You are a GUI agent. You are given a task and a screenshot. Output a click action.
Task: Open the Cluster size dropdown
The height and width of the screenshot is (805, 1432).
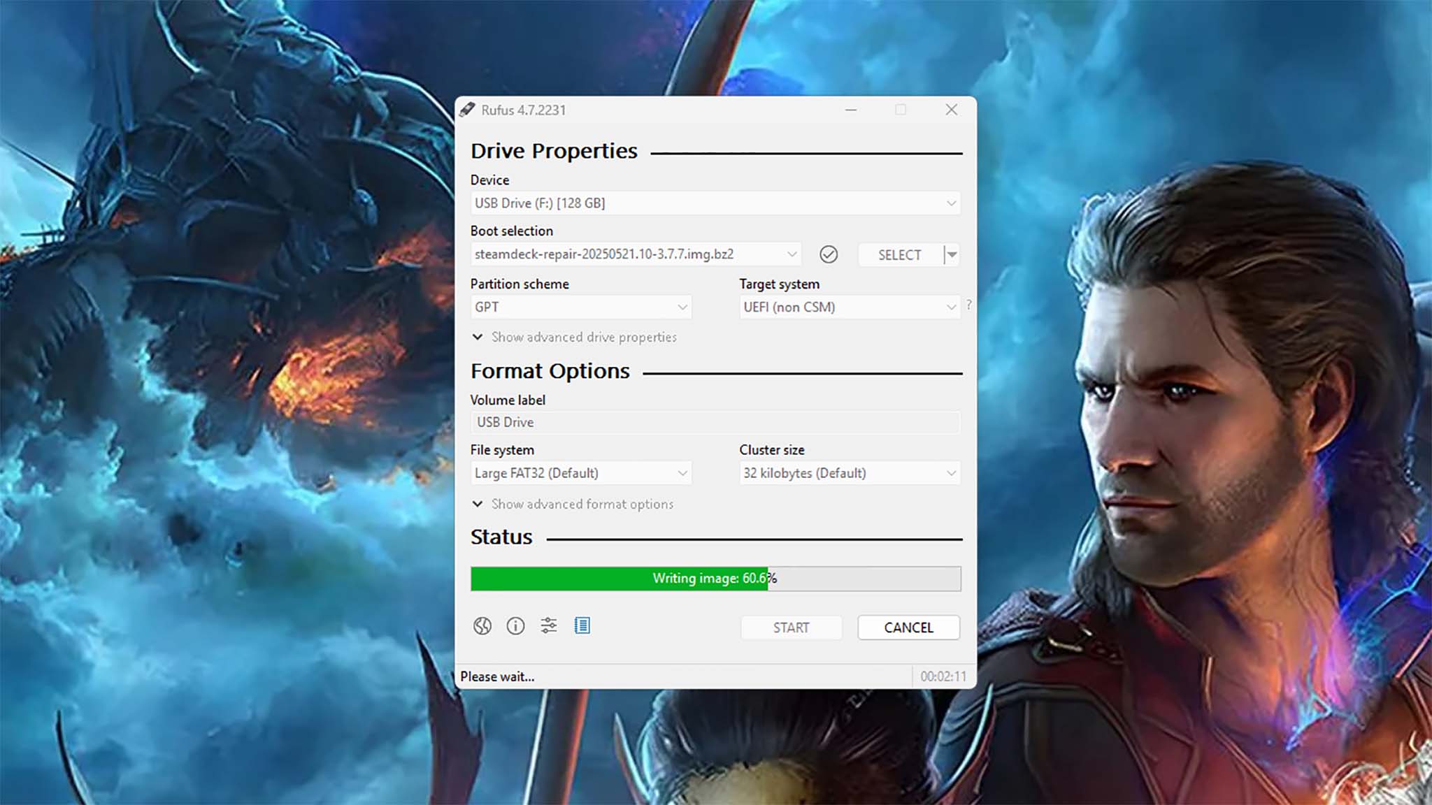850,473
